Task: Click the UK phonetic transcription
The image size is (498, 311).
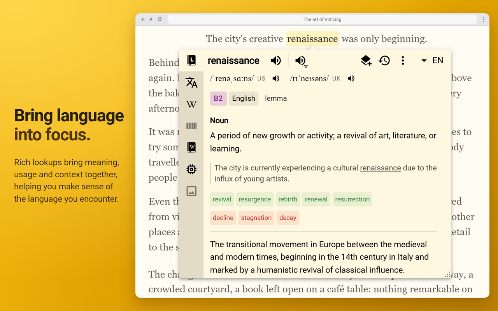Action: pyautogui.click(x=309, y=79)
